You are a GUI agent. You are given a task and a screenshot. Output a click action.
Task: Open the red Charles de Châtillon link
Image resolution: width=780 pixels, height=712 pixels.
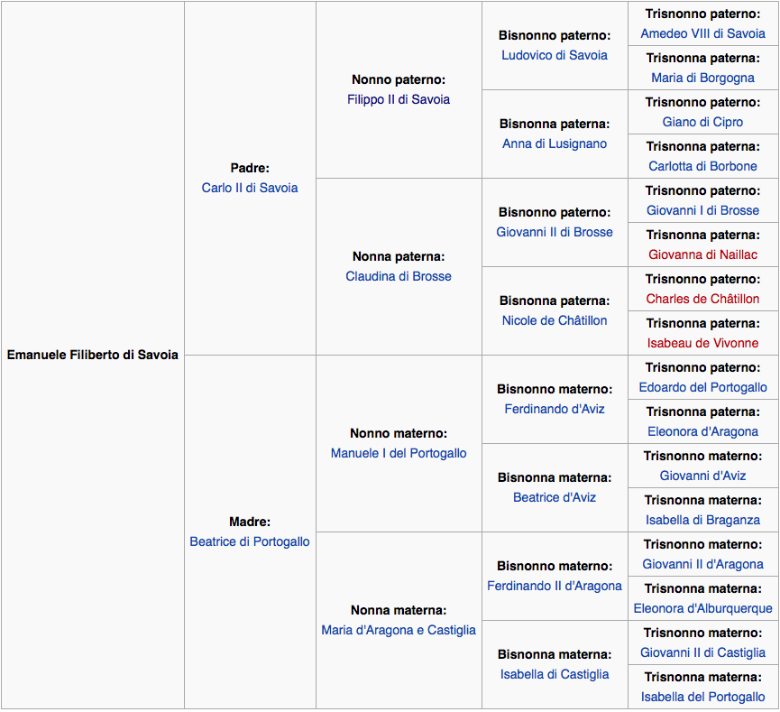pos(702,299)
